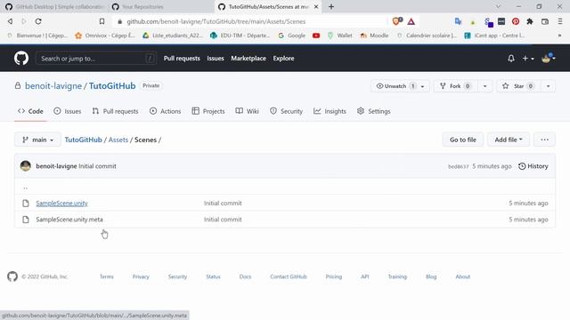Image resolution: width=570 pixels, height=320 pixels.
Task: Go up to parent directory (..)
Action: coord(26,188)
